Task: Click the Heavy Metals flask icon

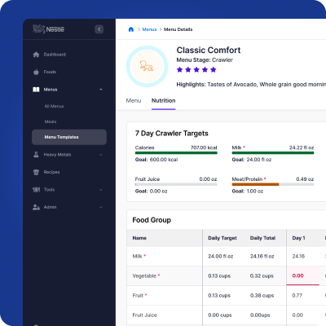Action: [x=36, y=155]
